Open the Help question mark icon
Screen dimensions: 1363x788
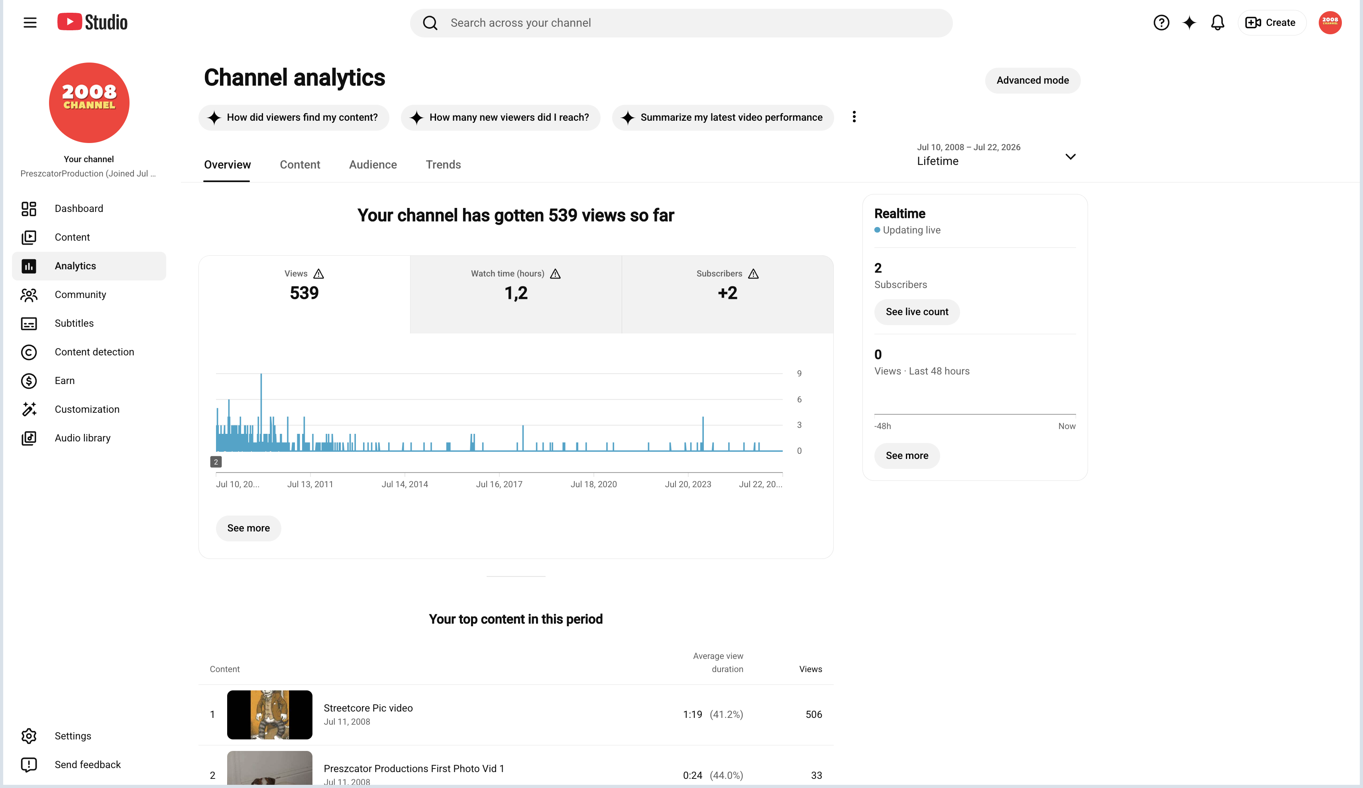[x=1161, y=23]
